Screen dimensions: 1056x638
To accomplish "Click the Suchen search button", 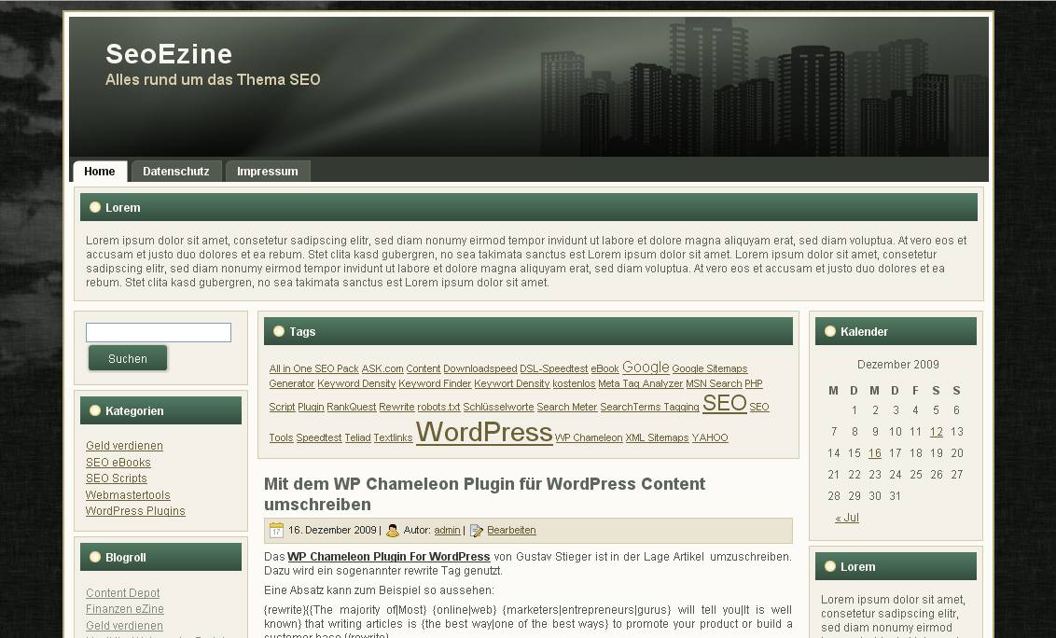I will click(x=128, y=358).
